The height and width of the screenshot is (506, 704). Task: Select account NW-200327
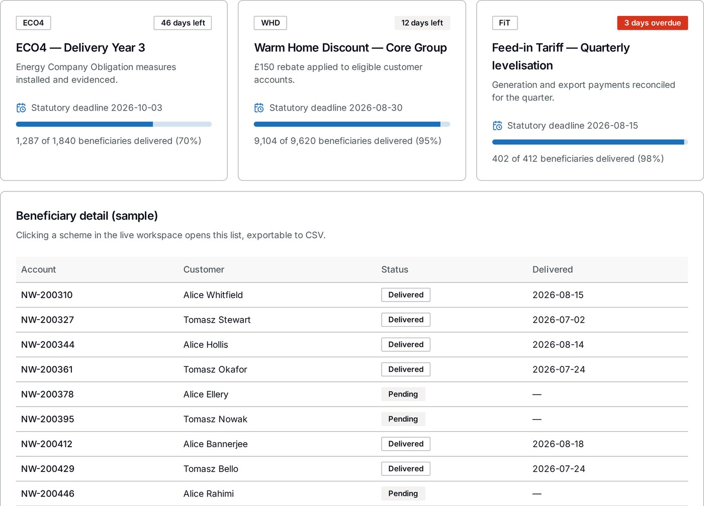point(47,320)
